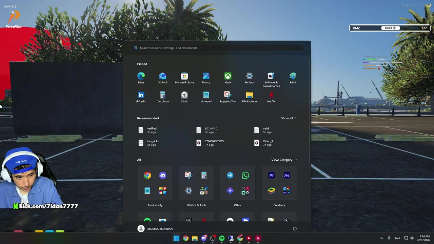434x244 pixels.
Task: Click the microphone tray icon
Action: (x=389, y=238)
